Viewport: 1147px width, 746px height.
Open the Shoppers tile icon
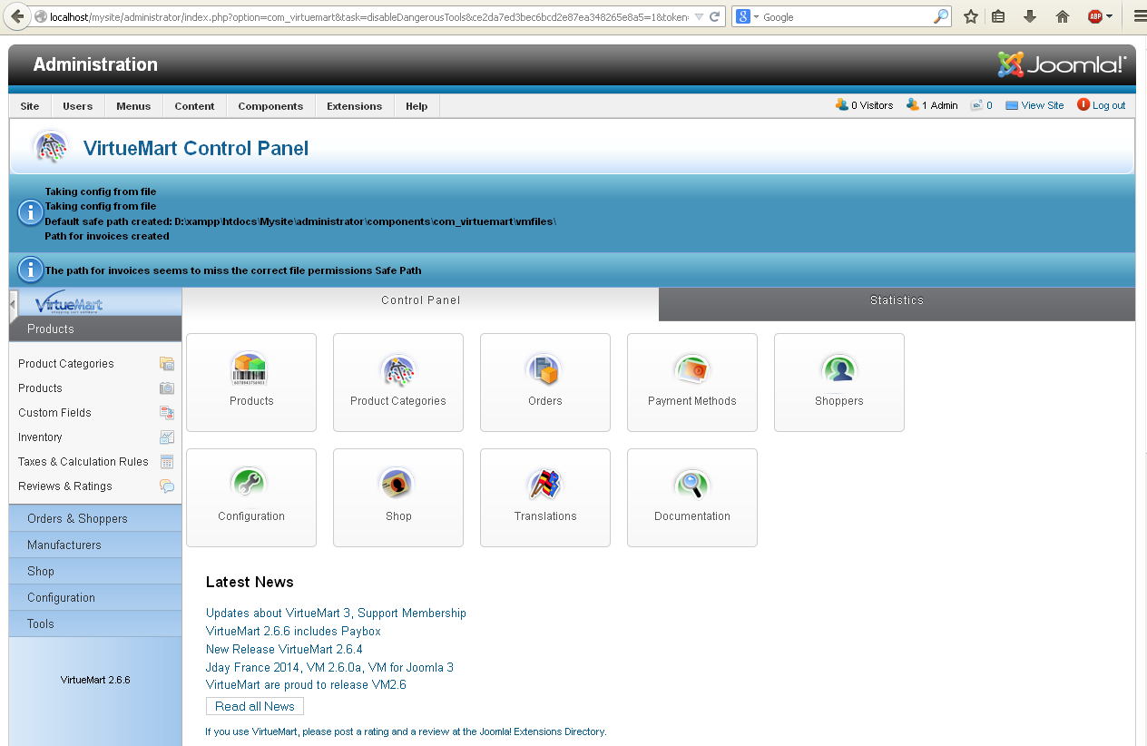pos(839,382)
